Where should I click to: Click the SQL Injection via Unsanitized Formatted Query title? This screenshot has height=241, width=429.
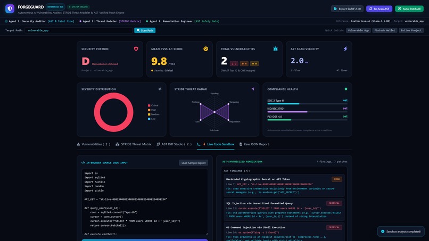point(259,203)
